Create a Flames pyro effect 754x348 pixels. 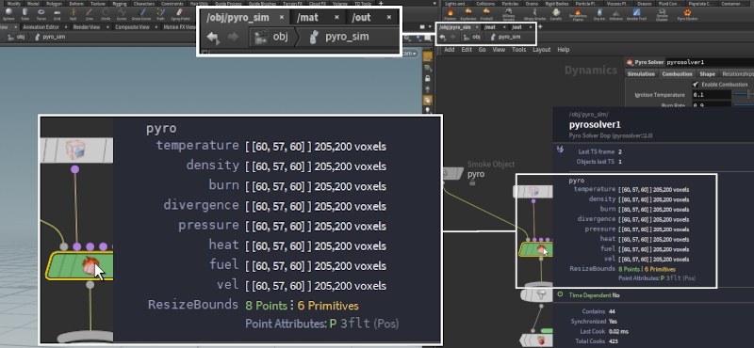pos(451,14)
